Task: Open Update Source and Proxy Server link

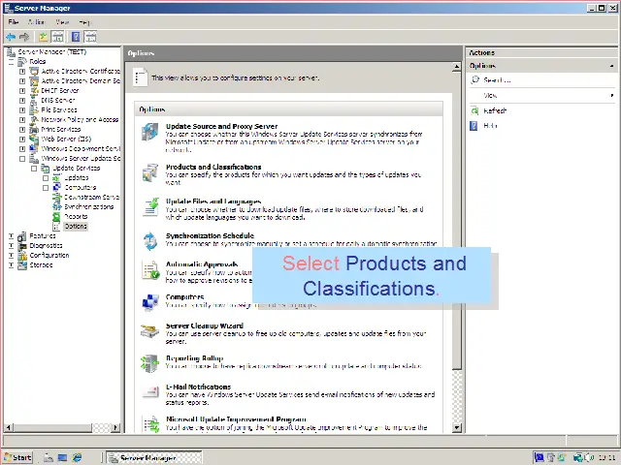Action: coord(221,126)
